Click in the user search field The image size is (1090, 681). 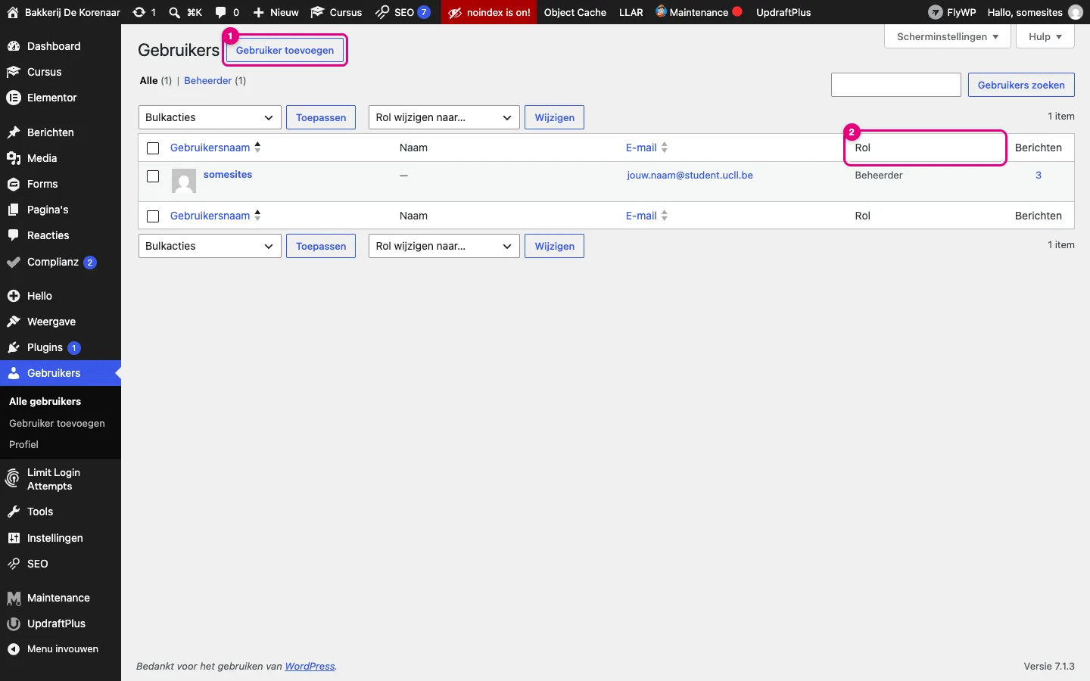click(896, 85)
